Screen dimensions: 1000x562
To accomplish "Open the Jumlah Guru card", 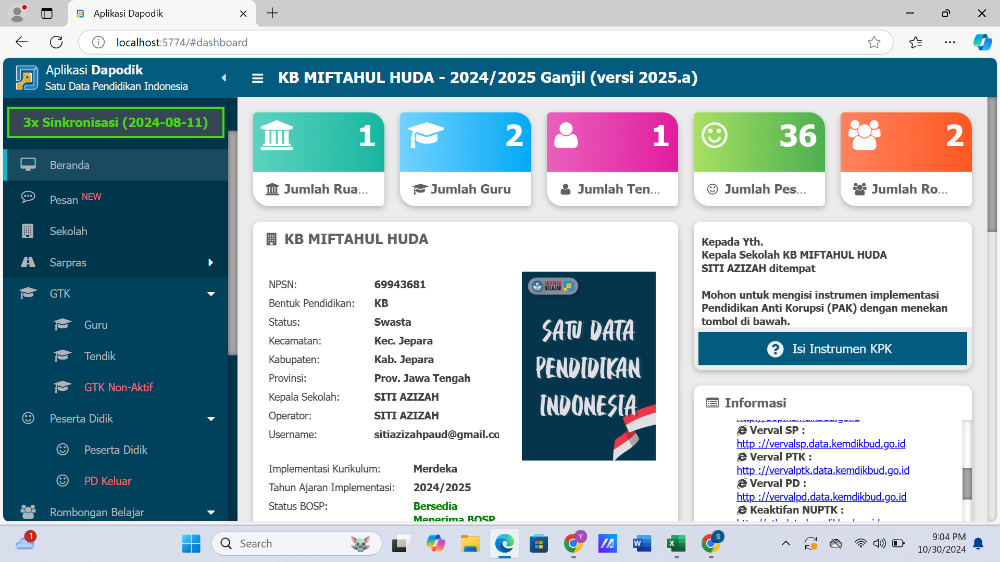I will click(465, 159).
